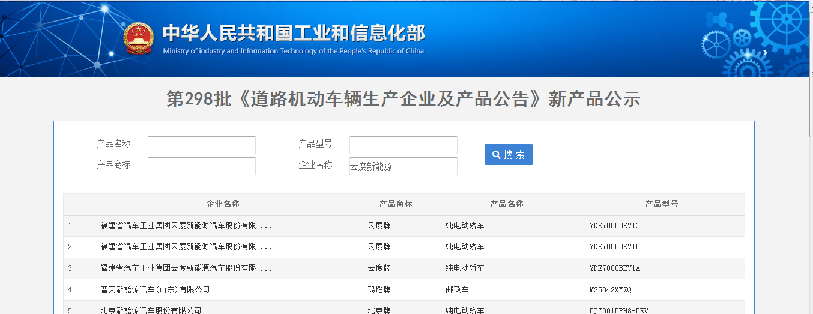The height and width of the screenshot is (314, 813).
Task: Open model YDE7000BEV1B entry
Action: (x=615, y=247)
